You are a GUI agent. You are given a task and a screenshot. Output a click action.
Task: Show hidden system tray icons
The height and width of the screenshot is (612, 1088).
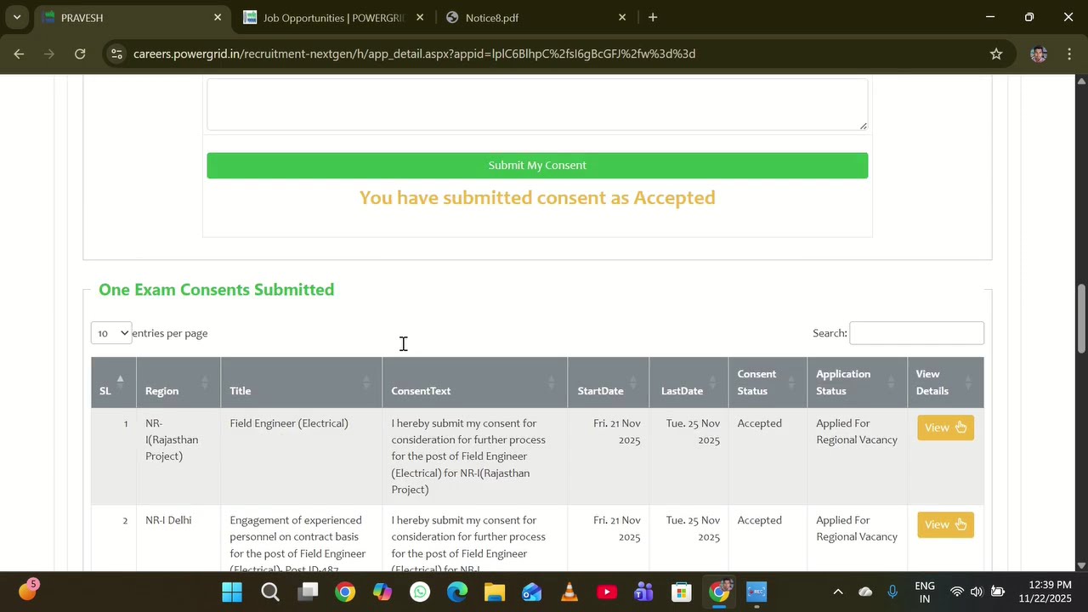click(838, 592)
